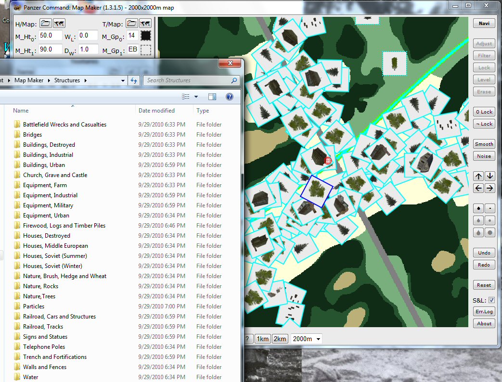Viewport: 502px width, 382px height.
Task: Click the Undo button
Action: (484, 253)
